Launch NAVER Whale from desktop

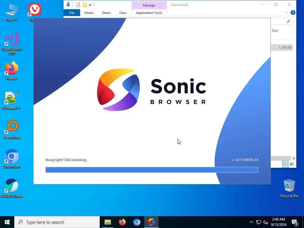coord(12,188)
